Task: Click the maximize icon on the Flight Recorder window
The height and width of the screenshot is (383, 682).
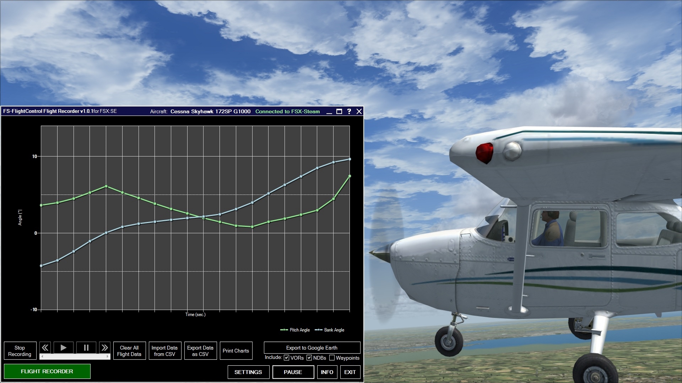Action: point(338,111)
